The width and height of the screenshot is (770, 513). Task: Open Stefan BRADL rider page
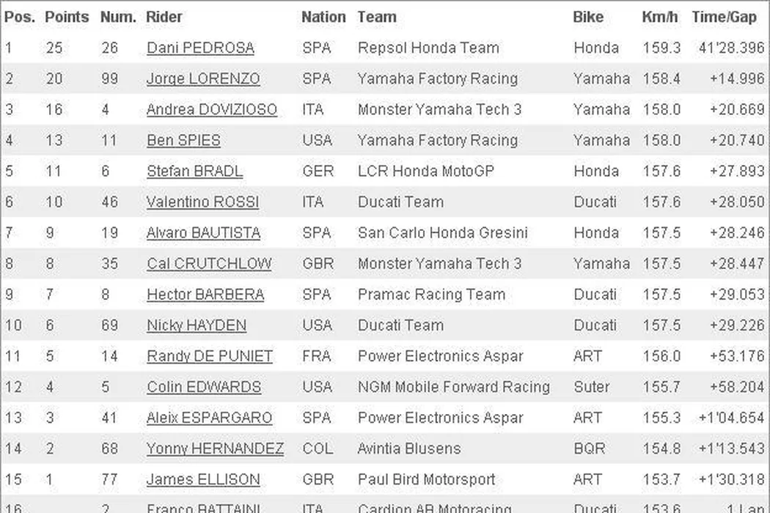point(194,171)
